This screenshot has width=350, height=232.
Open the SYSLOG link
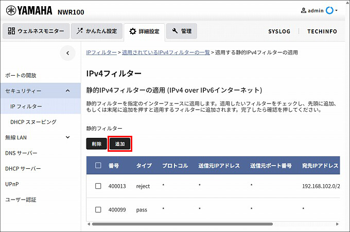(279, 31)
